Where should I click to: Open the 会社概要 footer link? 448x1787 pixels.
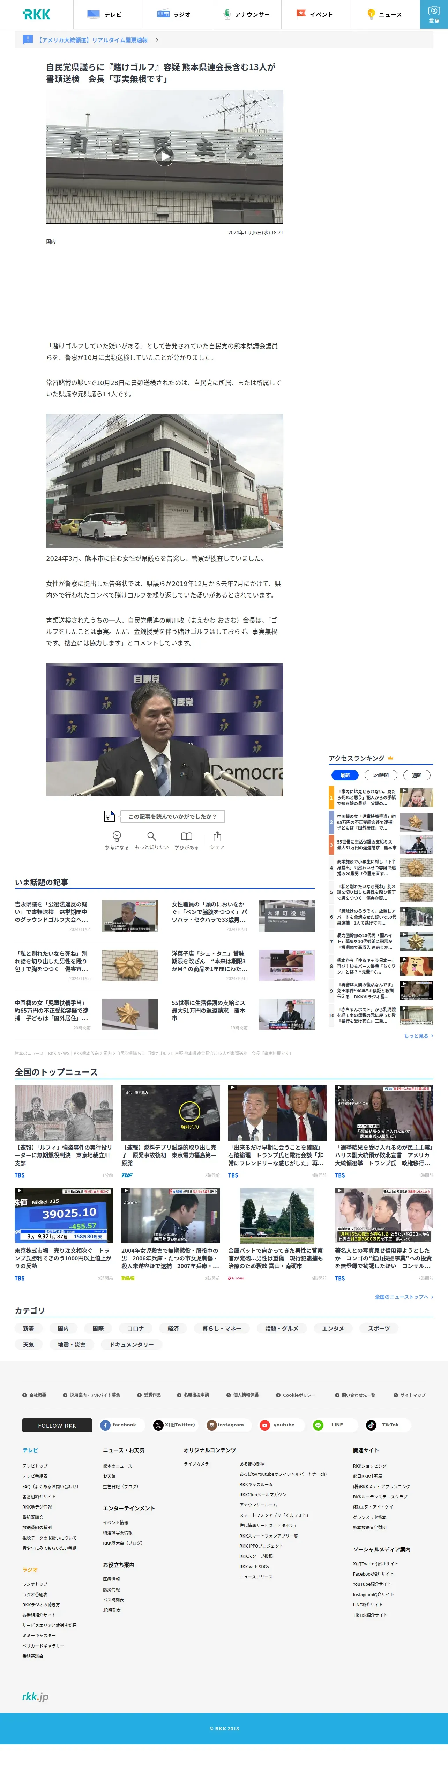tap(35, 1395)
